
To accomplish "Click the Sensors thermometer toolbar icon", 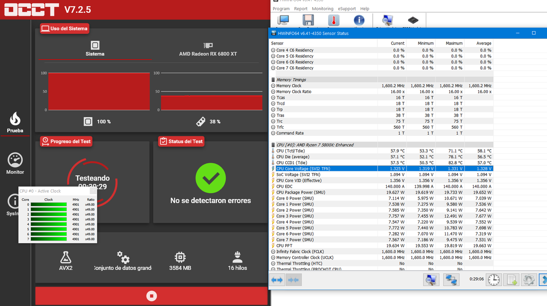I will (x=334, y=20).
